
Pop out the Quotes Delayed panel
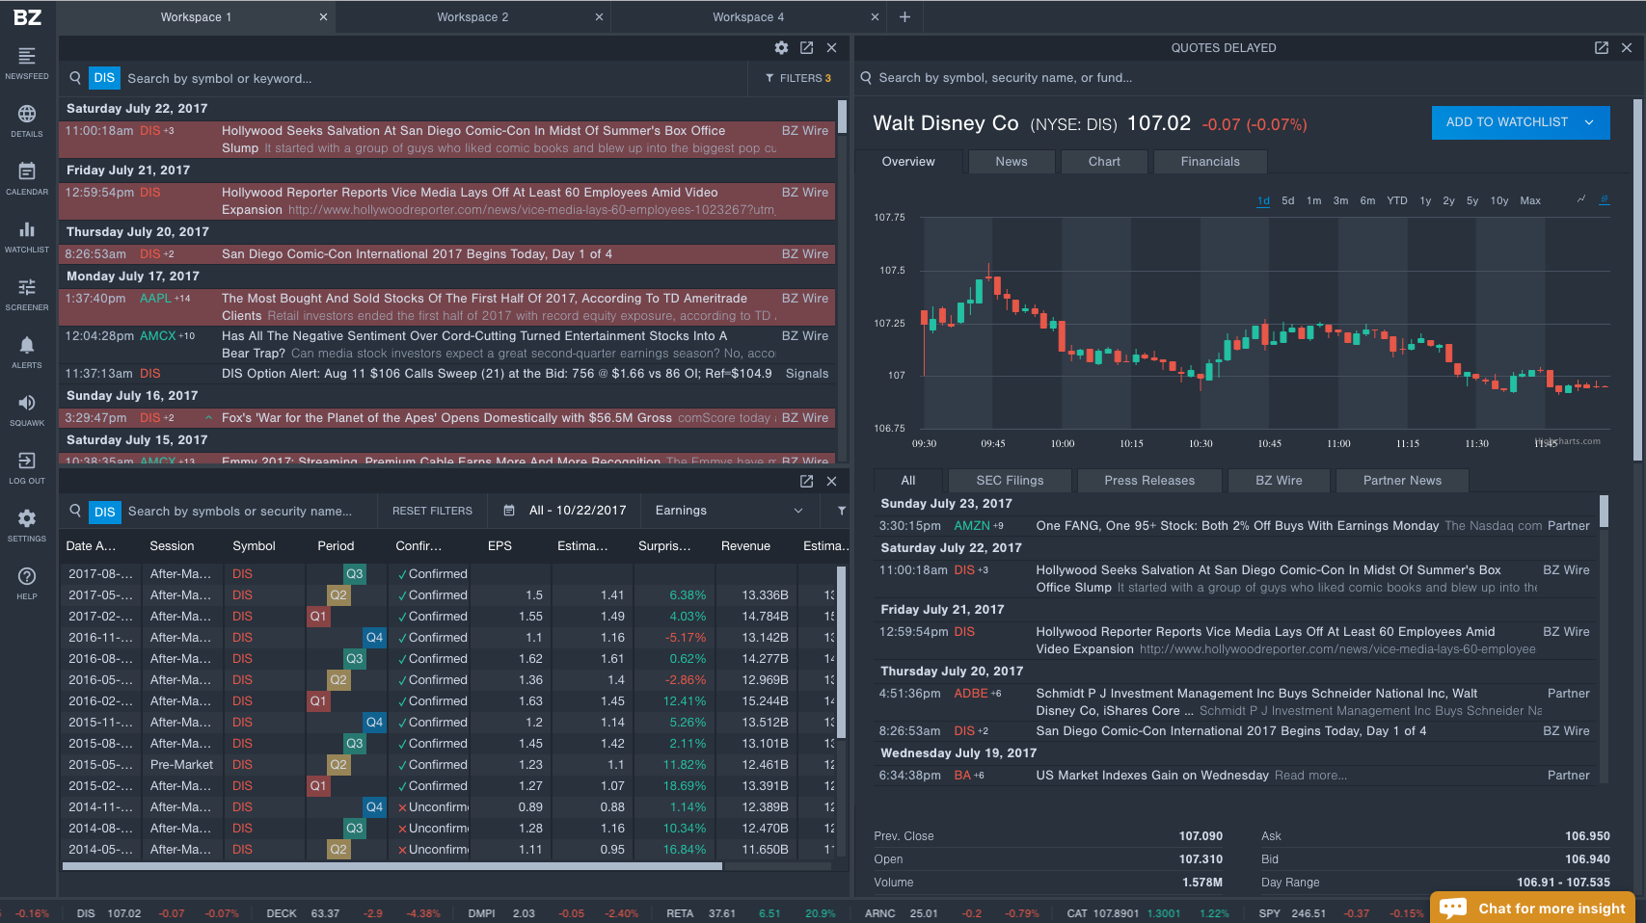tap(1601, 47)
